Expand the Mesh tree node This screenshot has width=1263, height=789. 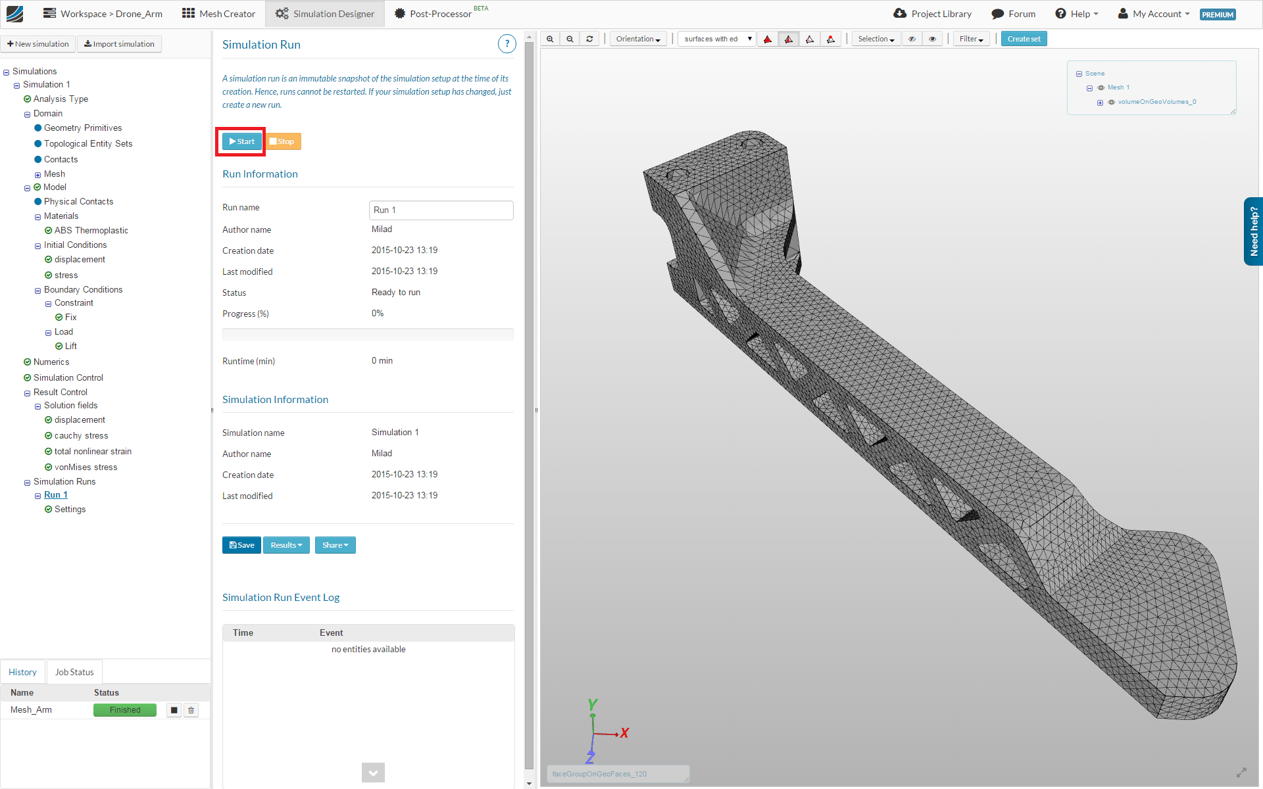[x=37, y=175]
